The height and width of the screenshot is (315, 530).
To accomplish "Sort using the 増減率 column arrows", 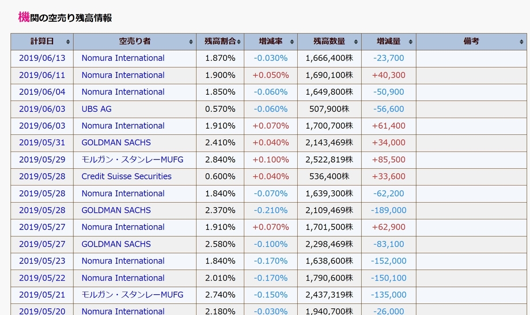I will pyautogui.click(x=292, y=42).
